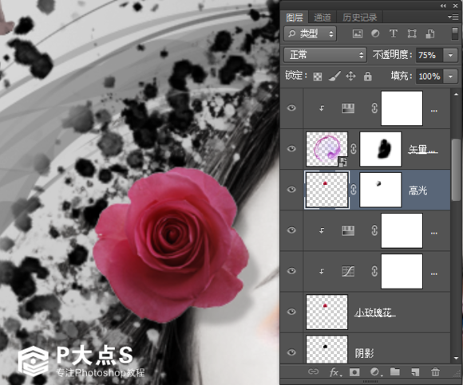Screen dimensions: 463x385
Task: Open the layers panel flyout menu
Action: coord(453,18)
